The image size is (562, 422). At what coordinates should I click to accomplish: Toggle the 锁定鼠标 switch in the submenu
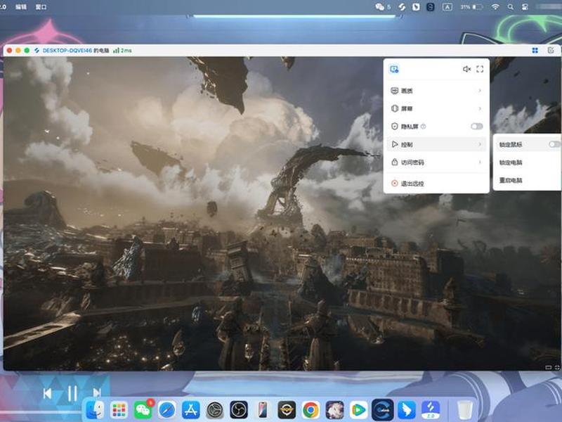click(554, 144)
